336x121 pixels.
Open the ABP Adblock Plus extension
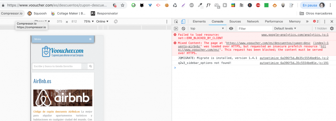[192, 5]
